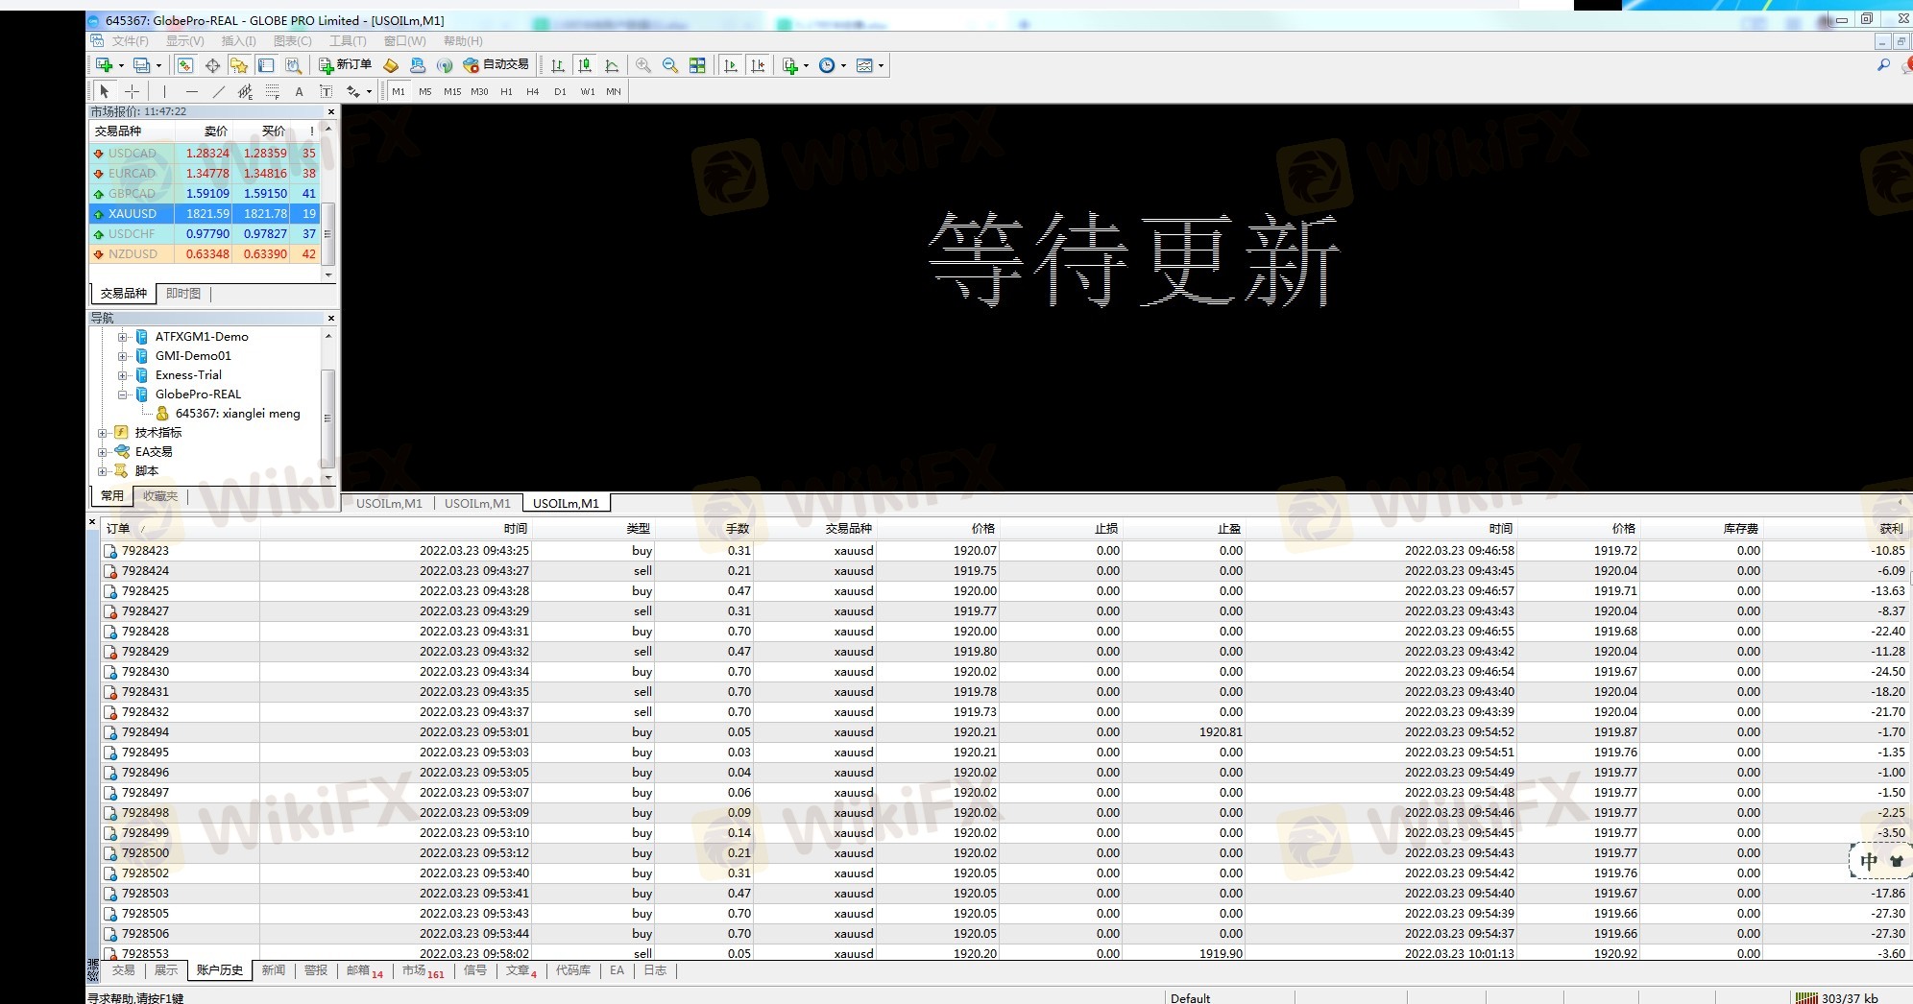1913x1004 pixels.
Task: Switch to the 即时图 tick chart tab
Action: coord(183,294)
